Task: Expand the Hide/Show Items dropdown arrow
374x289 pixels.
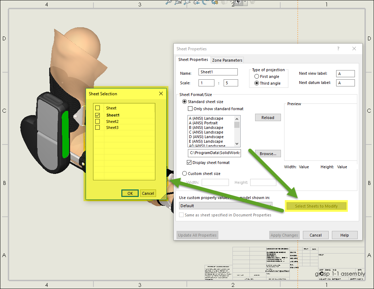Action: pos(244,2)
